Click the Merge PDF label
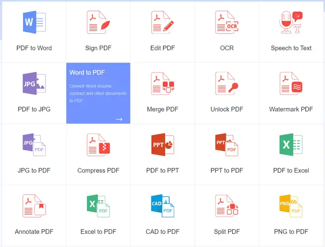Screen dimensions: 325x247 point(162,109)
